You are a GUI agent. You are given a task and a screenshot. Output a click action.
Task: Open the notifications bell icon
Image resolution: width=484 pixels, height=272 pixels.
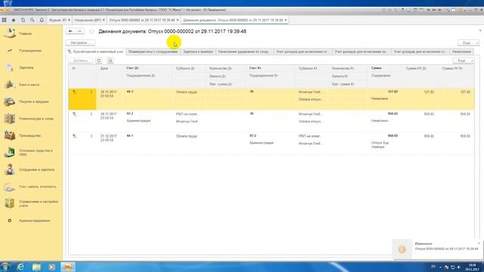point(42,20)
